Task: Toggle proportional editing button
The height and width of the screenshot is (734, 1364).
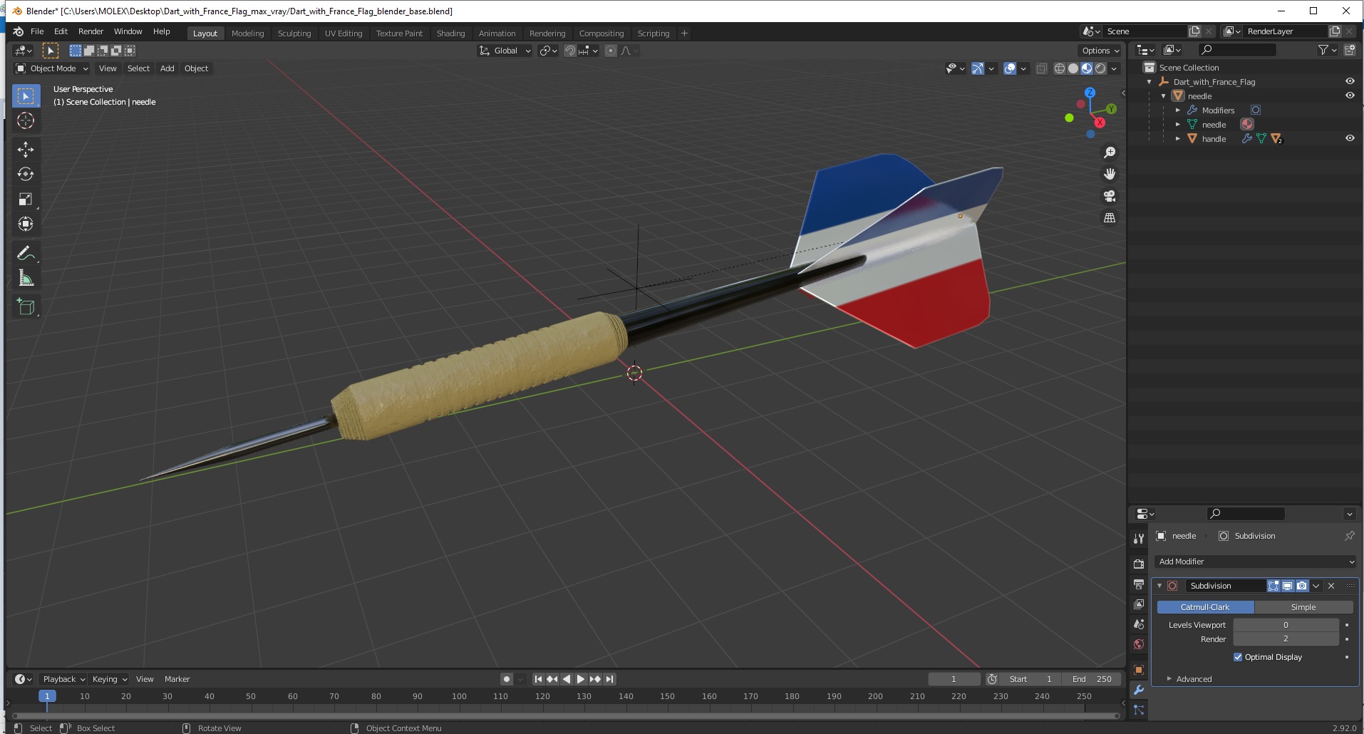Action: coord(611,51)
